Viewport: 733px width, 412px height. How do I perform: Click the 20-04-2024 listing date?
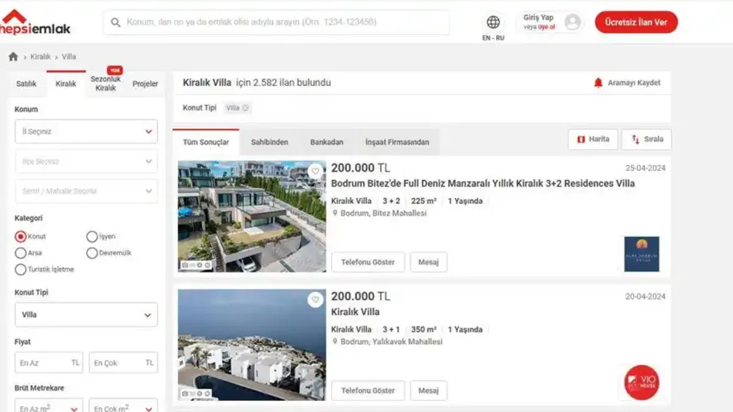click(x=645, y=297)
